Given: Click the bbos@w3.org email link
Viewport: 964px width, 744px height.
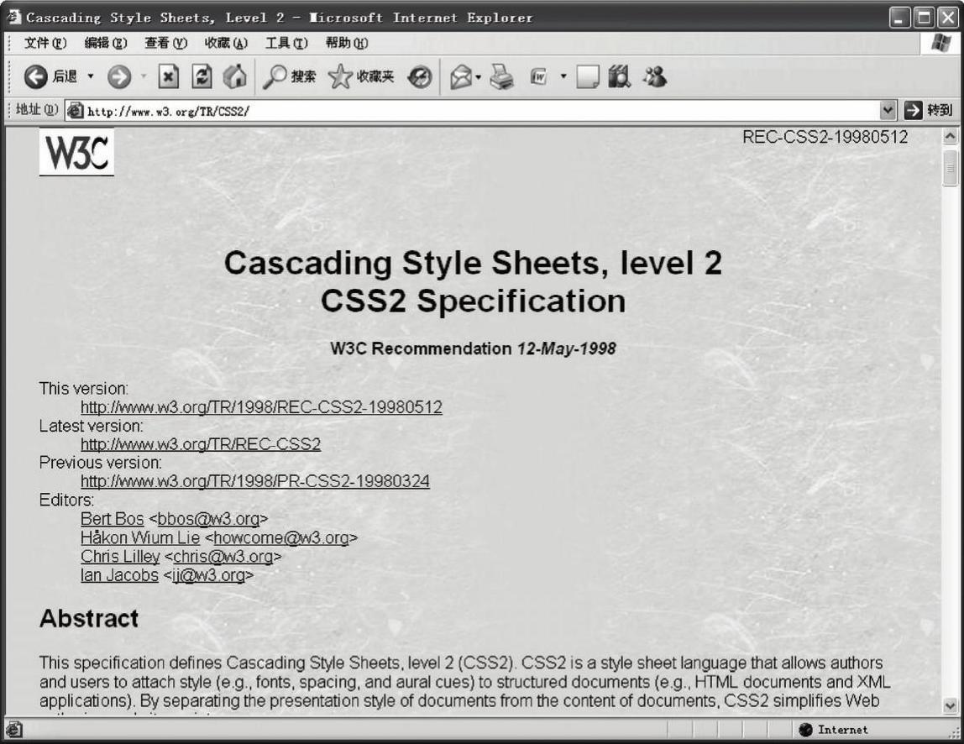Looking at the screenshot, I should coord(208,519).
